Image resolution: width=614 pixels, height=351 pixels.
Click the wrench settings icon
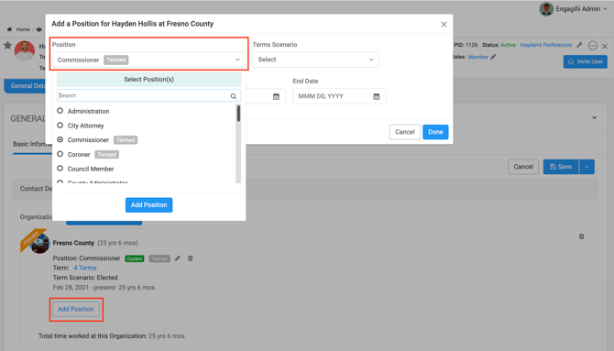click(x=580, y=45)
